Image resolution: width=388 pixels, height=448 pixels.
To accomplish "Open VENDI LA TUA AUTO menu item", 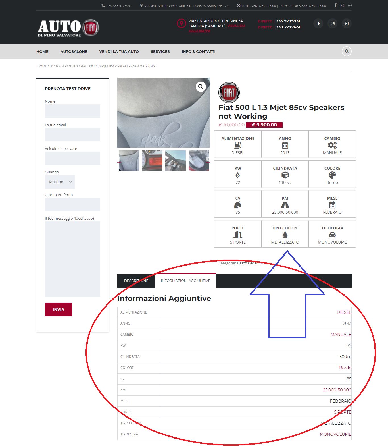I will [119, 51].
